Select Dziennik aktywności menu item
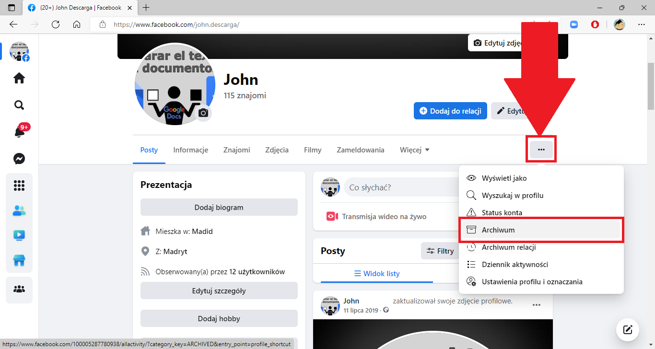The image size is (655, 349). pyautogui.click(x=541, y=264)
